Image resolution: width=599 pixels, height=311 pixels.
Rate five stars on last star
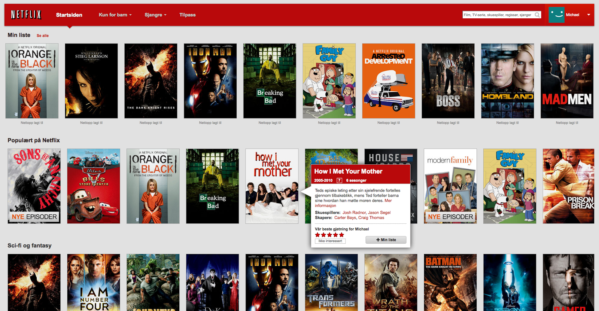[x=341, y=235]
